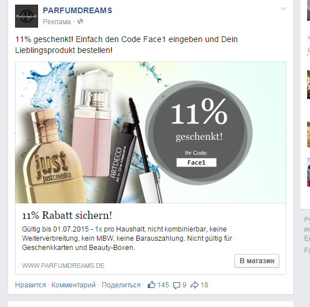
Task: Click 'Поделиться' to share the post
Action: click(x=121, y=285)
